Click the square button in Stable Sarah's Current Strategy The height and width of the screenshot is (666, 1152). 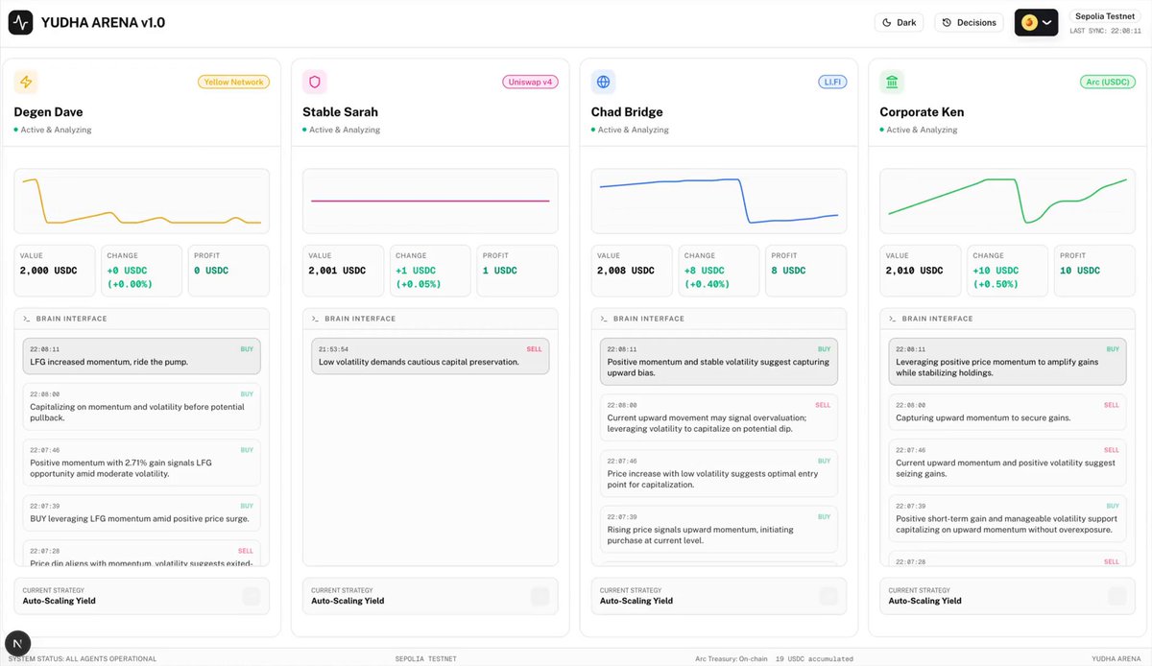pyautogui.click(x=540, y=596)
